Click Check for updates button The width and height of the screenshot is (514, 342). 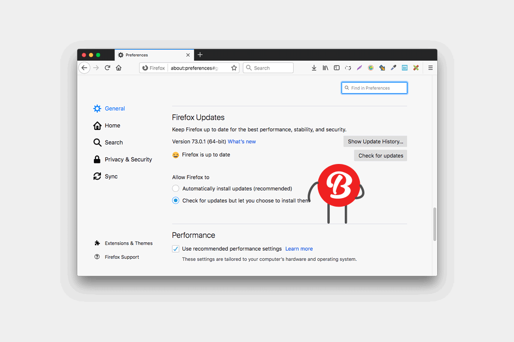coord(380,155)
